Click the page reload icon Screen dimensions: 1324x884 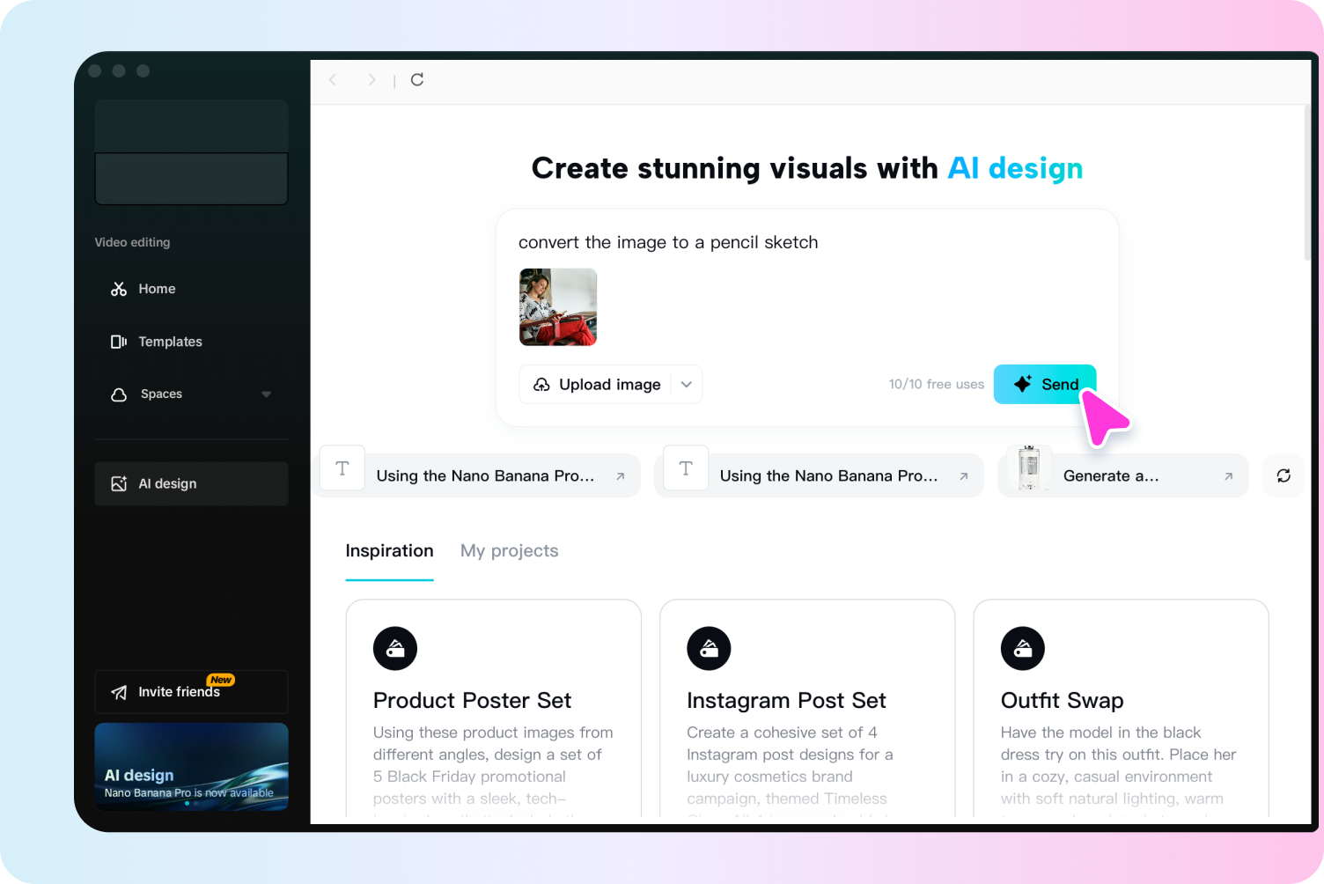coord(416,79)
